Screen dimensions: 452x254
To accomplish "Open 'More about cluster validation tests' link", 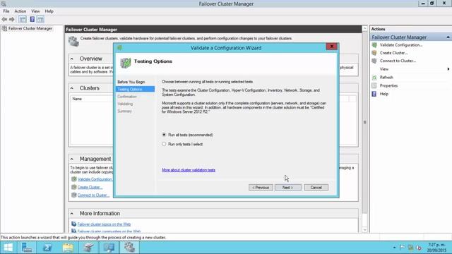I will click(189, 170).
